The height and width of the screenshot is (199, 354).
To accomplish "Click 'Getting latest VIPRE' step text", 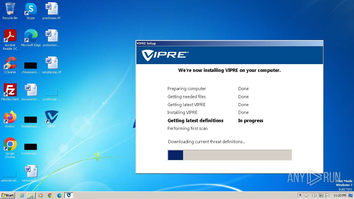I will 186,105.
